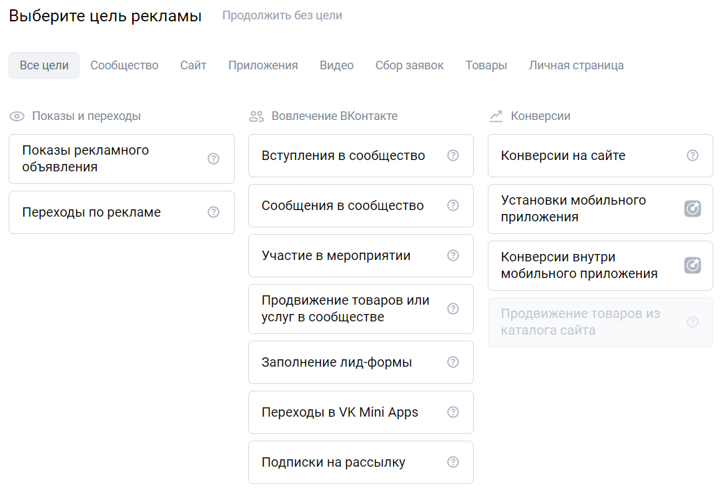Open help icon for Переходы по рекламе
The width and height of the screenshot is (722, 492).
(x=213, y=212)
